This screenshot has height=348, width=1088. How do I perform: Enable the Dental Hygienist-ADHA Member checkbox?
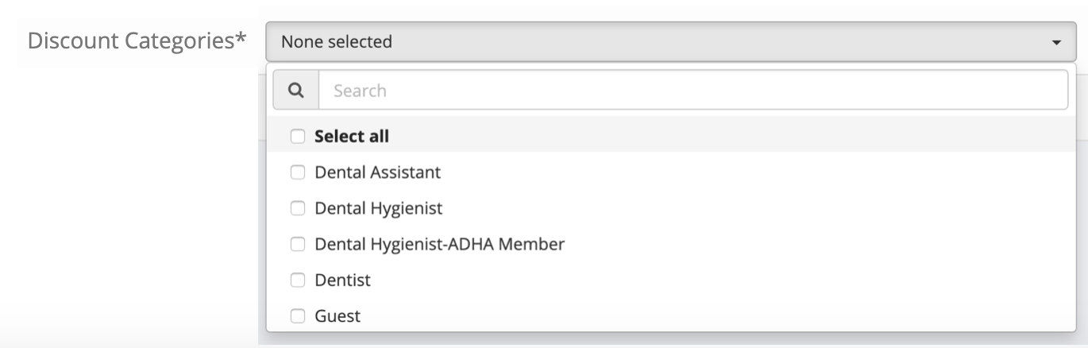(298, 245)
